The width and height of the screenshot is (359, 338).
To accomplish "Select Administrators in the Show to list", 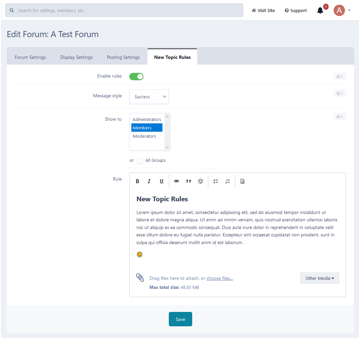I will [147, 119].
